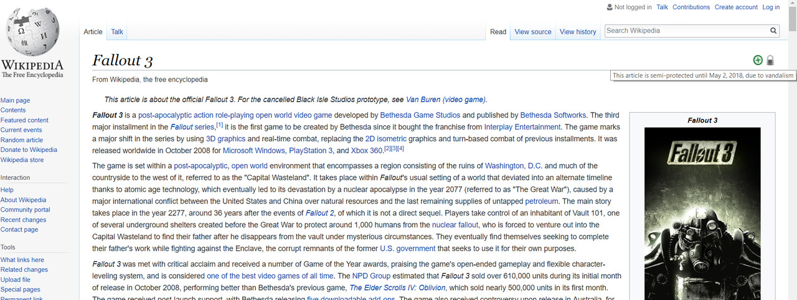Image resolution: width=797 pixels, height=300 pixels.
Task: Click the semi-protected padlock icon
Action: 770,60
